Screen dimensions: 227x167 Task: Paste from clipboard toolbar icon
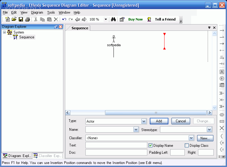(x=49, y=19)
